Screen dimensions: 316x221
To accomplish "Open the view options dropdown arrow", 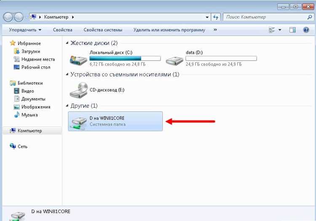I will click(280, 30).
